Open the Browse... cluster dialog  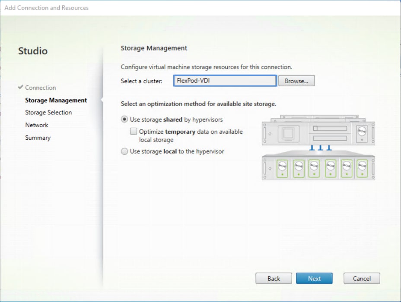click(296, 81)
